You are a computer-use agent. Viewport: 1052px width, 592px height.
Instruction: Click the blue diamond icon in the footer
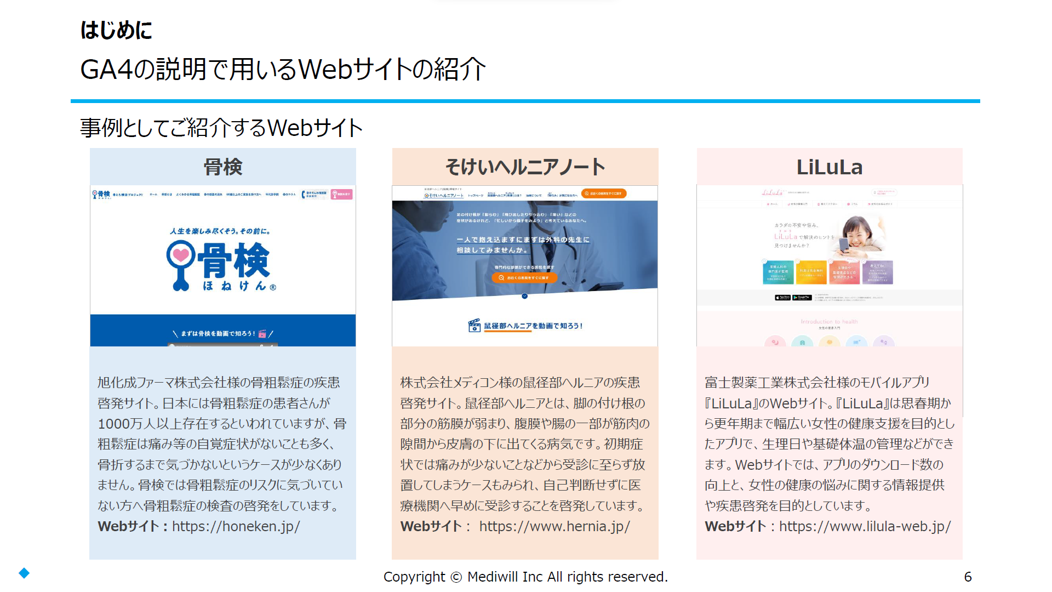tap(24, 573)
